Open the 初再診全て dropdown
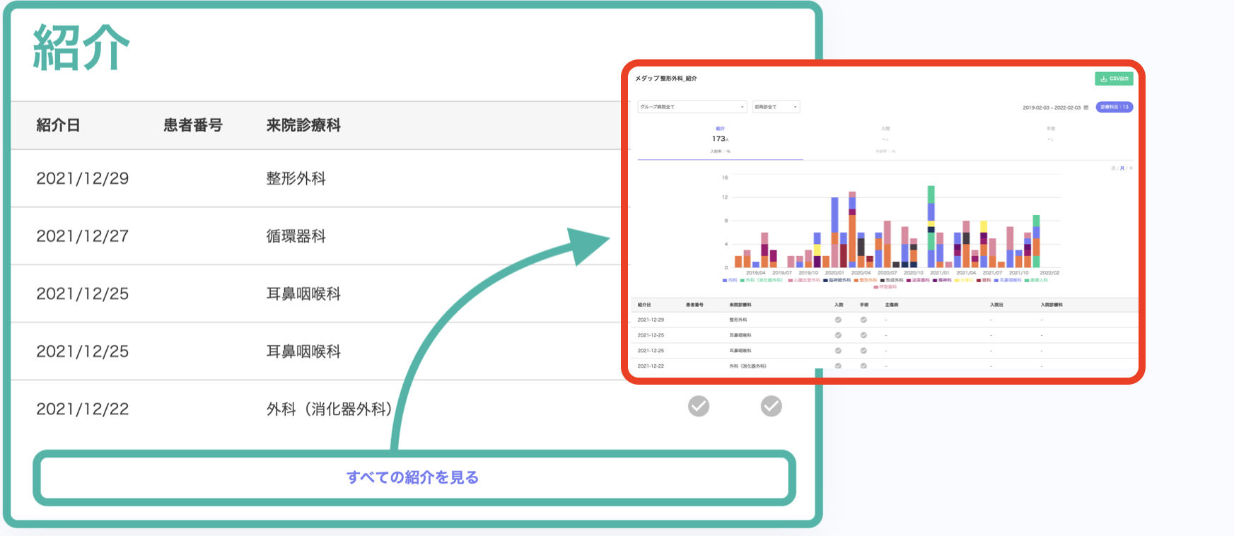This screenshot has height=536, width=1234. click(x=776, y=107)
